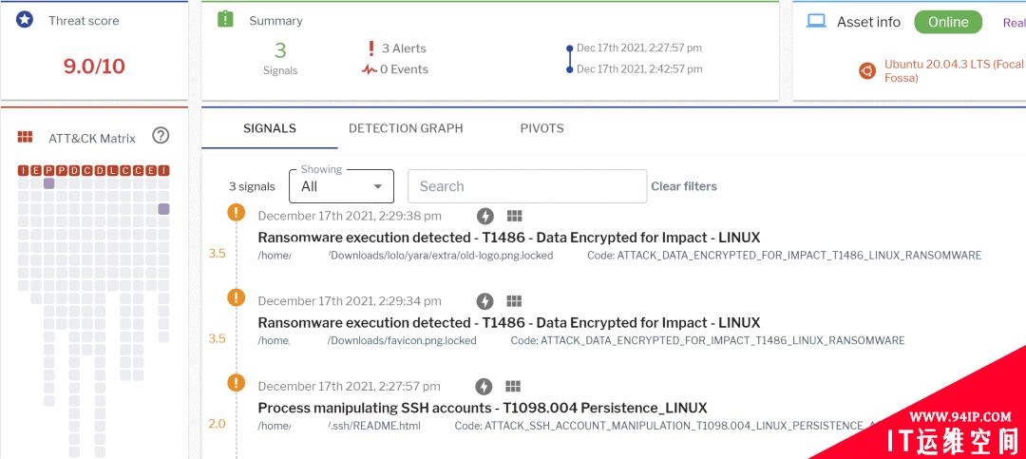The image size is (1026, 459).
Task: Switch to the PIVOTS tab
Action: pyautogui.click(x=541, y=128)
